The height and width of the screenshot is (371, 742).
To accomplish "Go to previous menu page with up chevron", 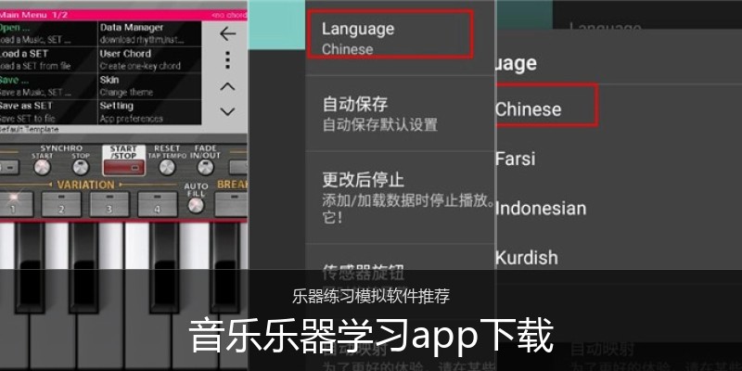I will click(227, 86).
